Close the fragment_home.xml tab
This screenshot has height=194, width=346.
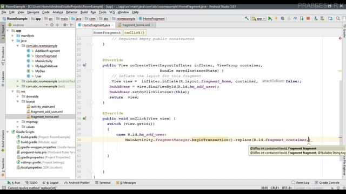[x=152, y=25]
